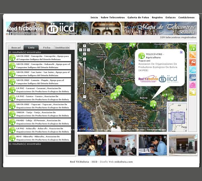The image size is (202, 181).
Task: Select the Tarija - Tarija result
Action: 40,114
